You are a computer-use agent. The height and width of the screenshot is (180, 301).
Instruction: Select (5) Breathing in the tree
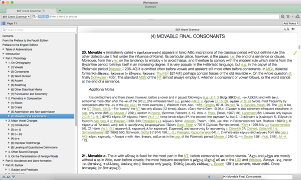(x=19, y=85)
